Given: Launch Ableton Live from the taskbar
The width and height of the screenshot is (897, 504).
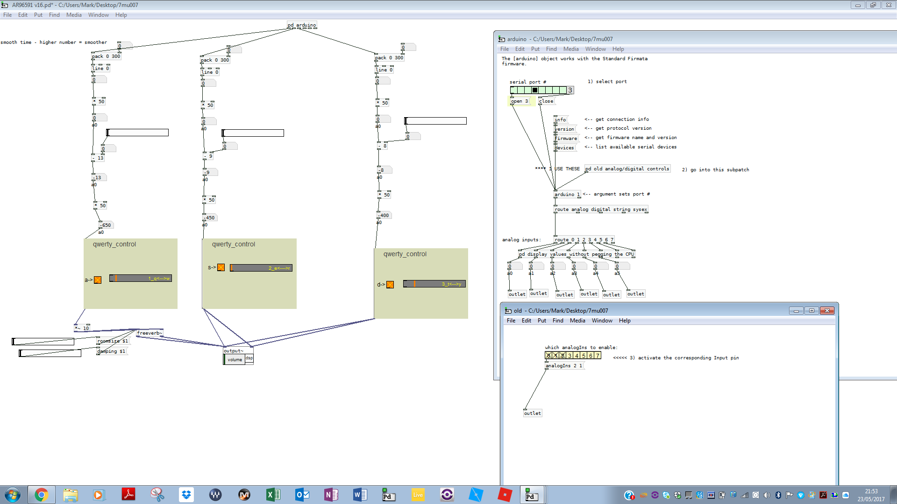Looking at the screenshot, I should [x=418, y=495].
